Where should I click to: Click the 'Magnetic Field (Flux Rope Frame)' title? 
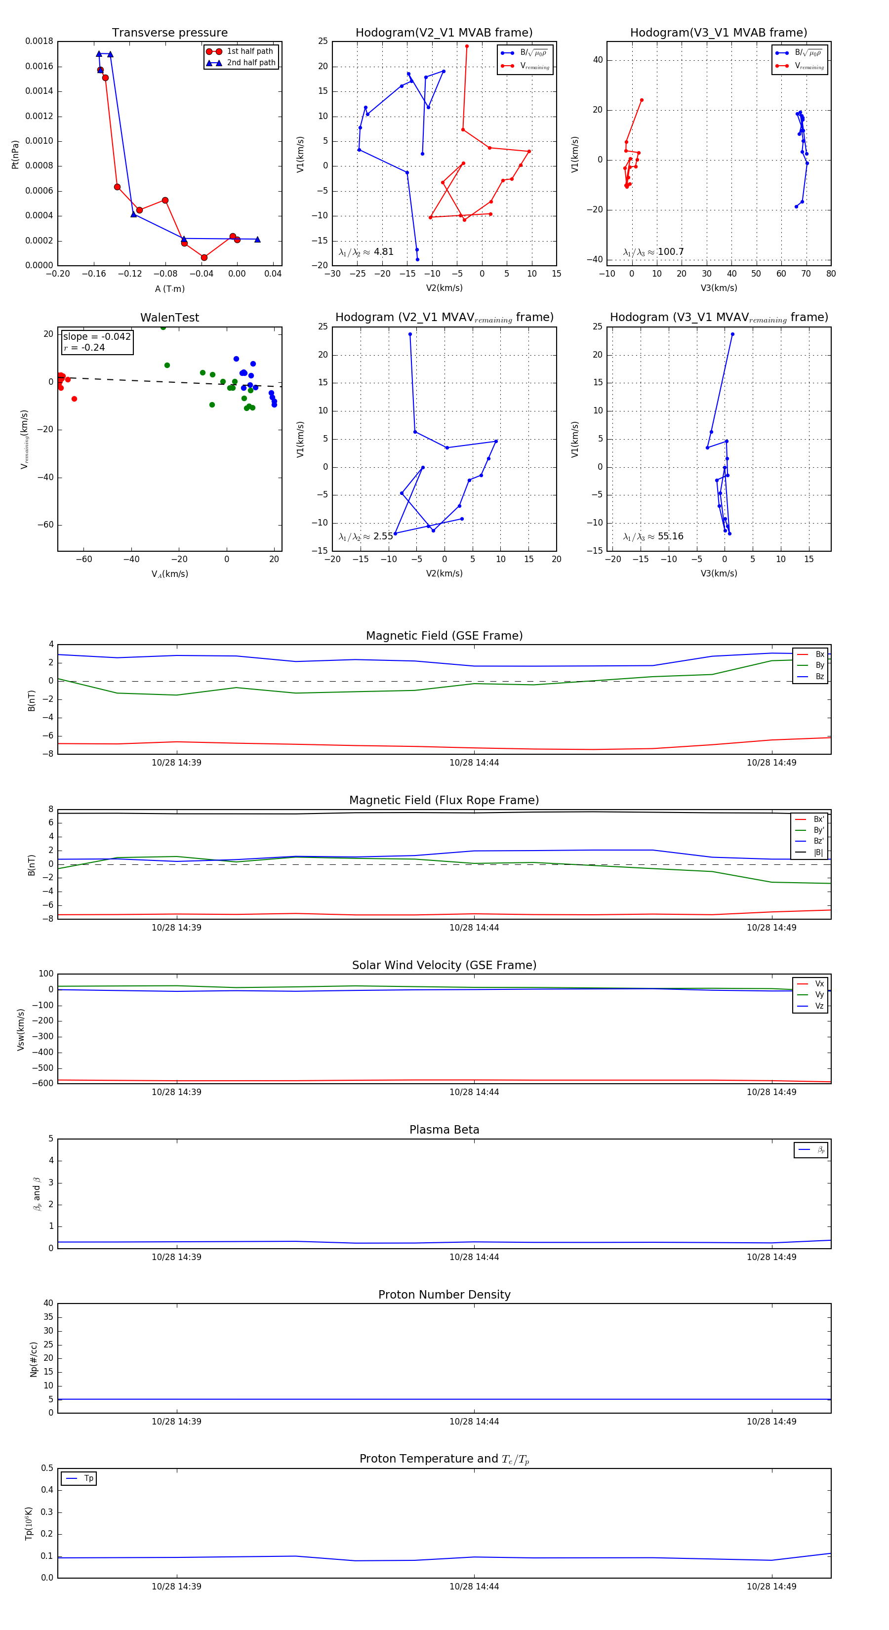click(x=444, y=801)
